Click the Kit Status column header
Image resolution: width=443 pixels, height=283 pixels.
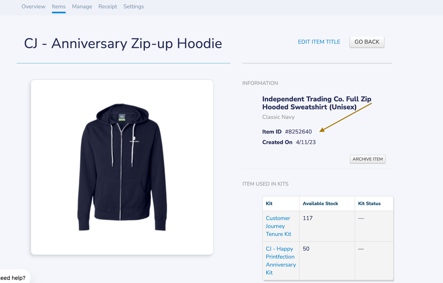coord(369,204)
